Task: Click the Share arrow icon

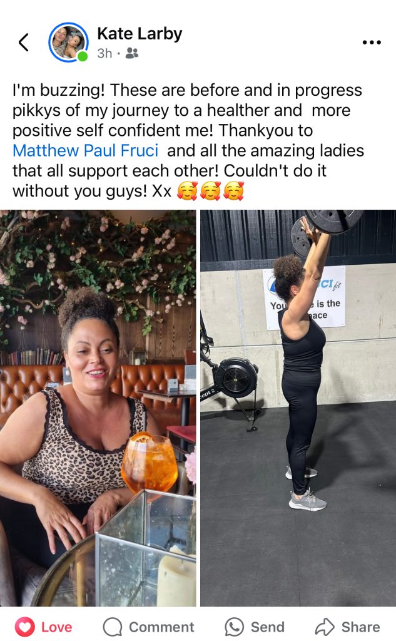Action: [x=325, y=627]
